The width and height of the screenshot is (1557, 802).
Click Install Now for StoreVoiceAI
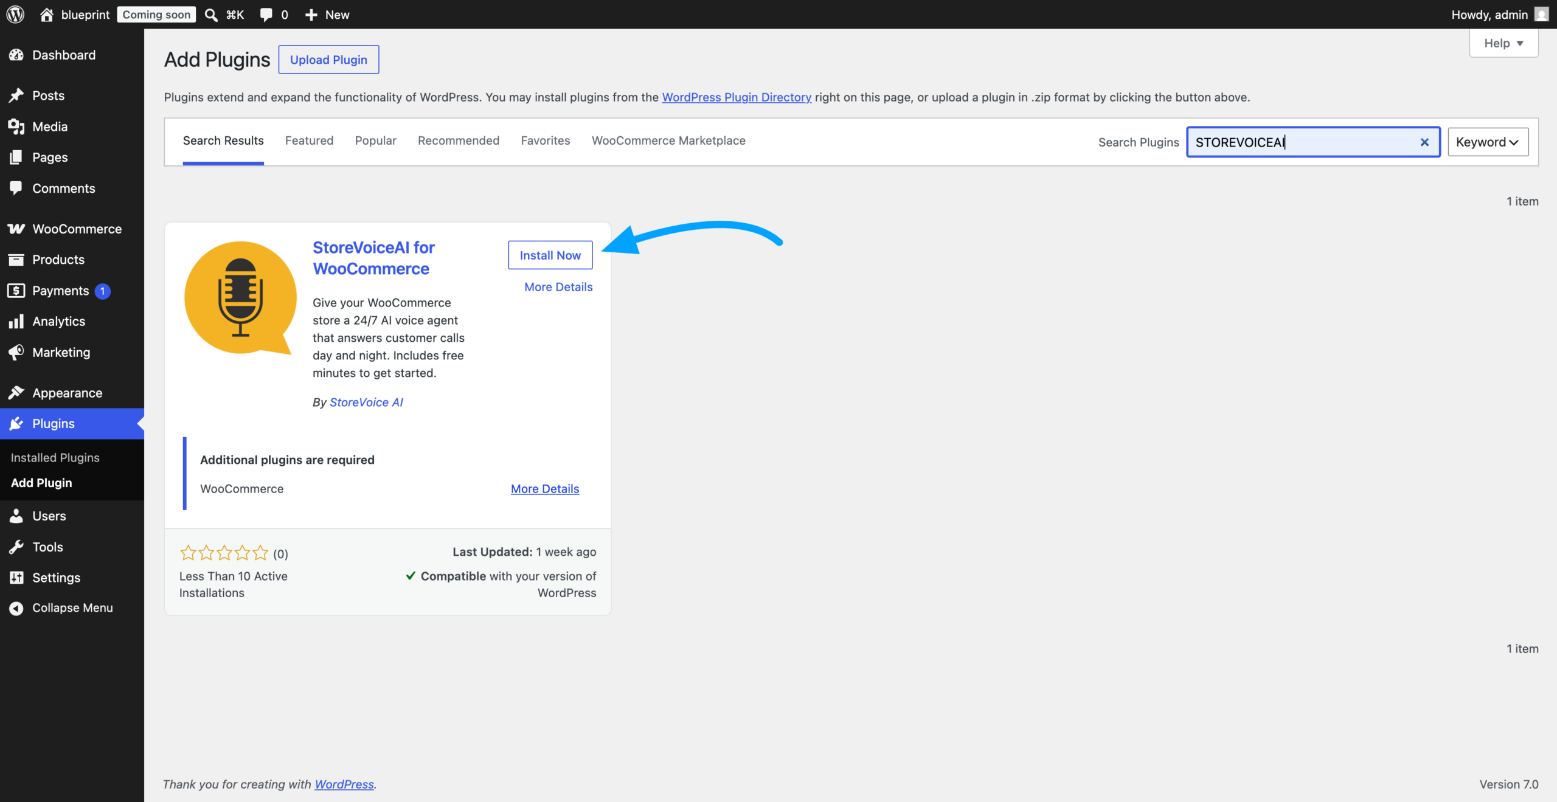pos(550,255)
